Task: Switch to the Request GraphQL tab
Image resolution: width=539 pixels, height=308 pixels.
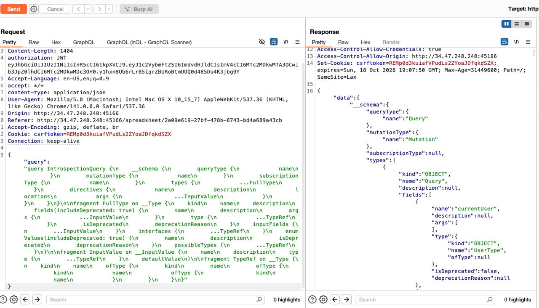Action: point(84,42)
